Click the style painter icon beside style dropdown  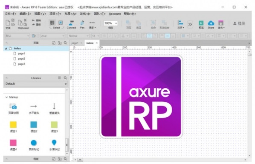pyautogui.click(x=34, y=36)
